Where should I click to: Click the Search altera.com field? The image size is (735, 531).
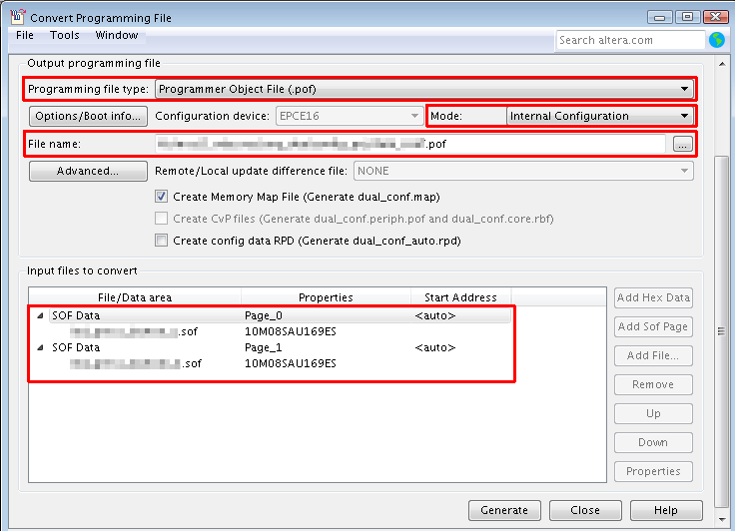tap(630, 40)
